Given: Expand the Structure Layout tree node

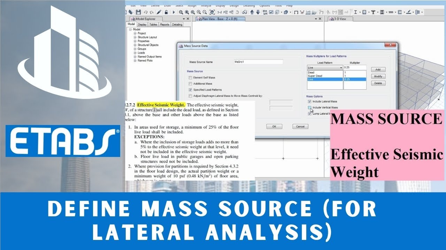Looking at the screenshot, I should [135, 37].
